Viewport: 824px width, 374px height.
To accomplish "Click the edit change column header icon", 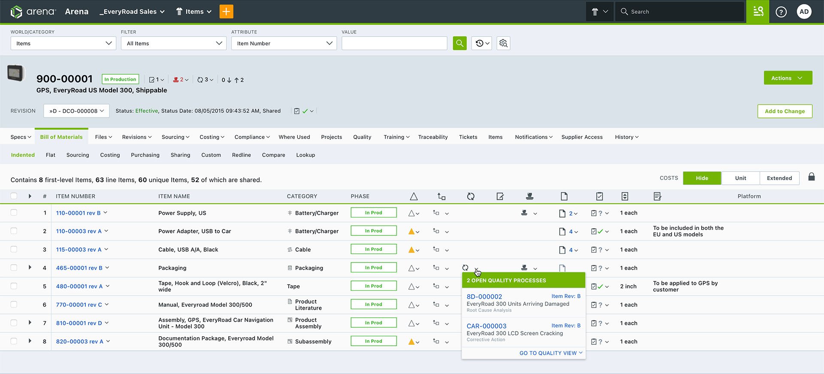I will pyautogui.click(x=500, y=196).
